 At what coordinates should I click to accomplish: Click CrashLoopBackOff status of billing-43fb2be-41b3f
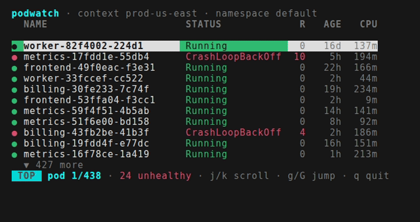click(233, 133)
